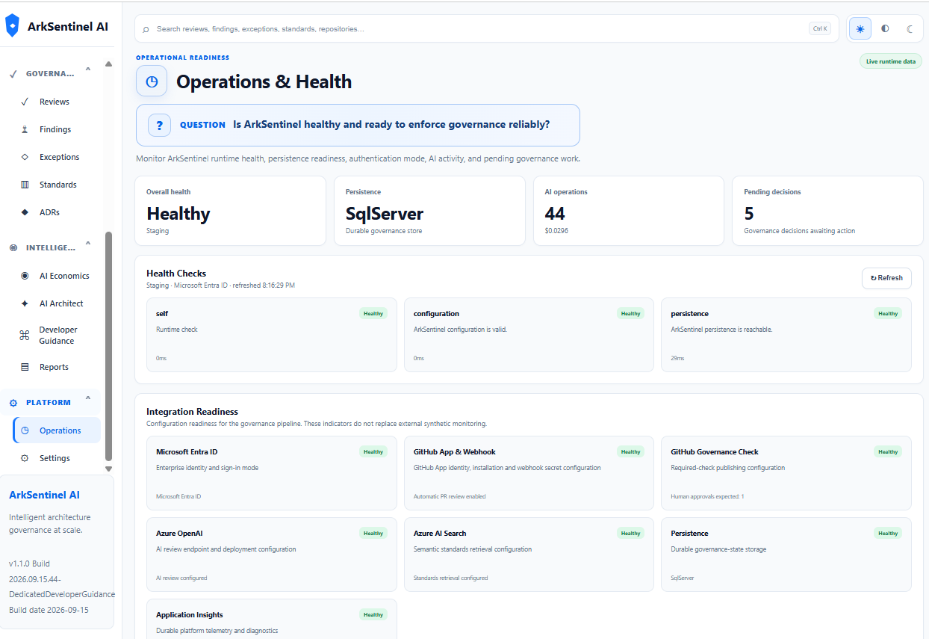Click the $0.0296 cost text
The height and width of the screenshot is (639, 929).
[x=556, y=231]
